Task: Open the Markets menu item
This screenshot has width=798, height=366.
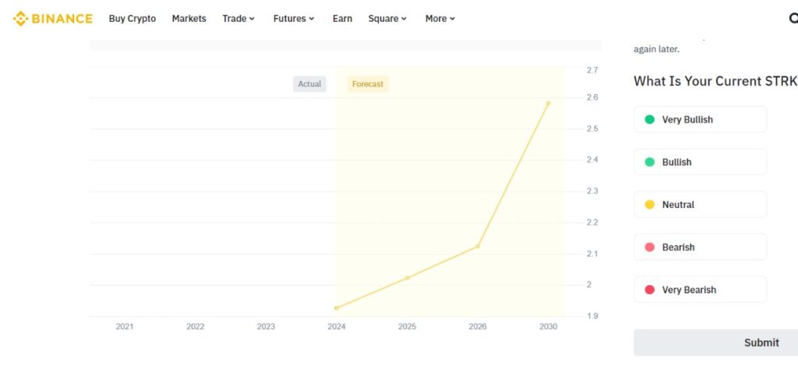Action: [189, 19]
